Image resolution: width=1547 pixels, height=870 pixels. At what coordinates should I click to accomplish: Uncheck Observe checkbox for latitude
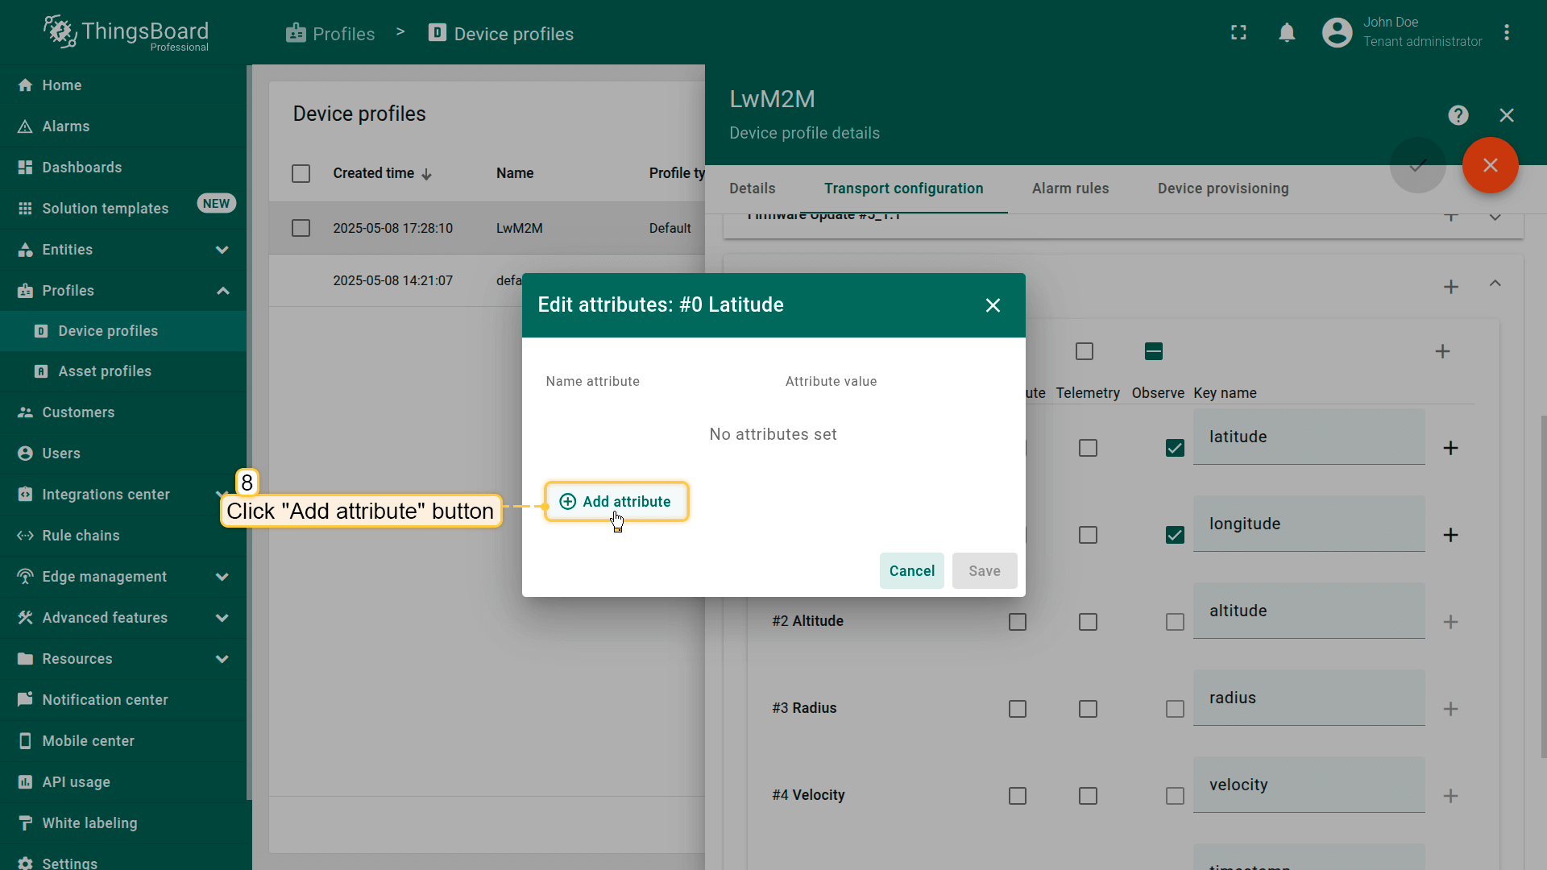pyautogui.click(x=1175, y=448)
